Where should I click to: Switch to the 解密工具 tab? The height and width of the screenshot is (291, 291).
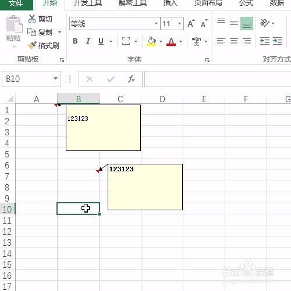click(x=133, y=3)
